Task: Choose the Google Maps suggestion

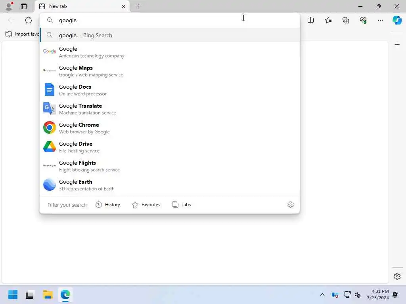Action: (x=170, y=71)
